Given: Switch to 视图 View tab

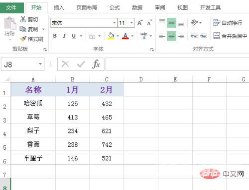Looking at the screenshot, I should point(183,7).
